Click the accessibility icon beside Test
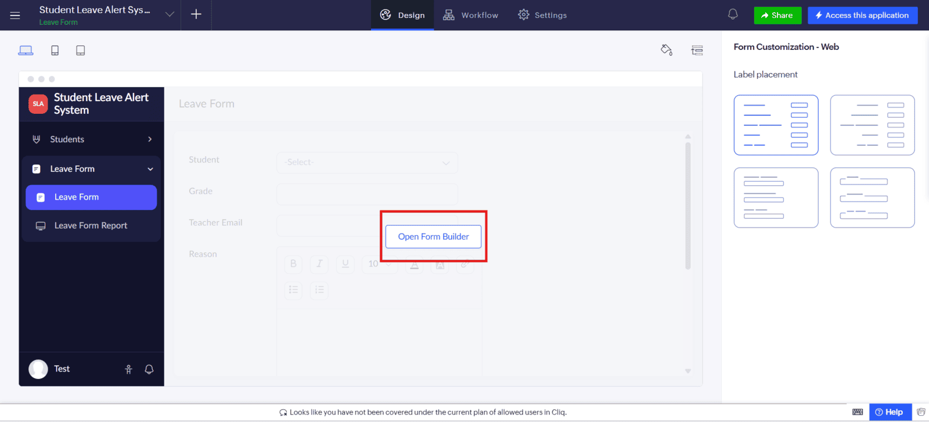The image size is (929, 422). (x=129, y=369)
